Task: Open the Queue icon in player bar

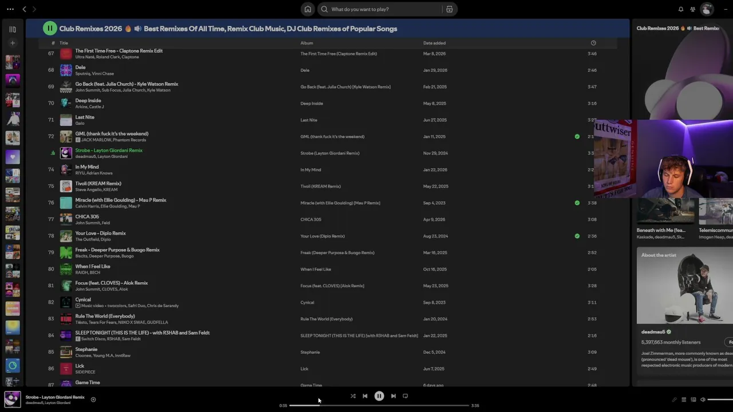Action: (684, 400)
